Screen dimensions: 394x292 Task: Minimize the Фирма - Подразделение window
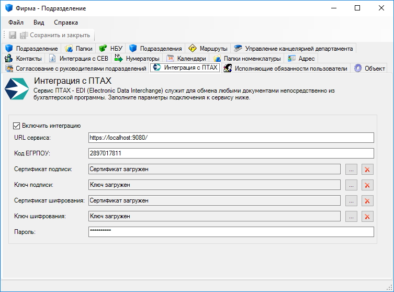pos(334,8)
